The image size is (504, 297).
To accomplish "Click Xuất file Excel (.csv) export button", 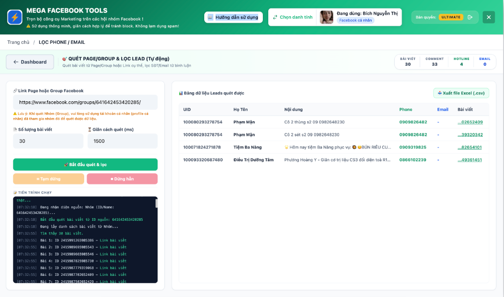I will coord(461,93).
